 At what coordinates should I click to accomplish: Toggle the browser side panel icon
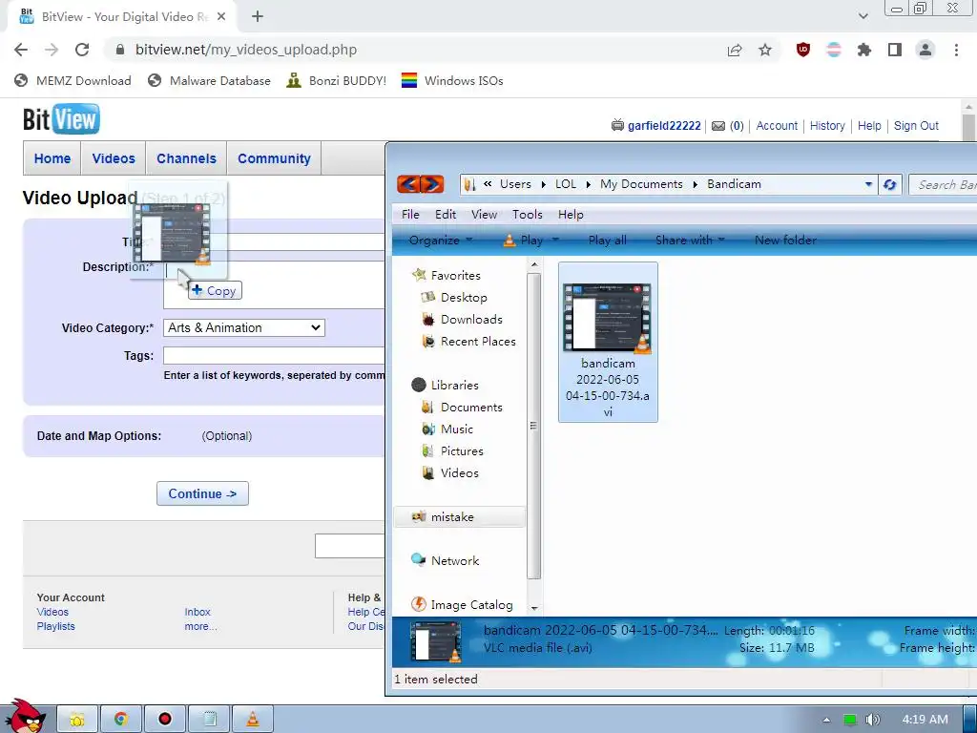point(895,50)
